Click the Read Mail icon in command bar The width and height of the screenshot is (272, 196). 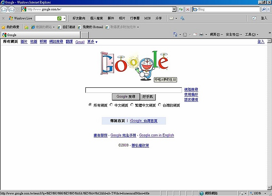coord(195,35)
